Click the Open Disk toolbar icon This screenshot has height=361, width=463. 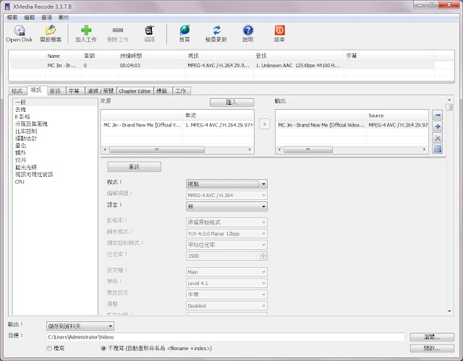coord(20,30)
